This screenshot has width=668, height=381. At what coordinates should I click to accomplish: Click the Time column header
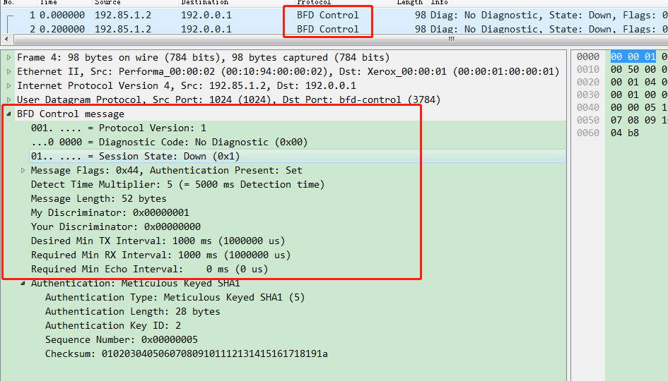[48, 2]
